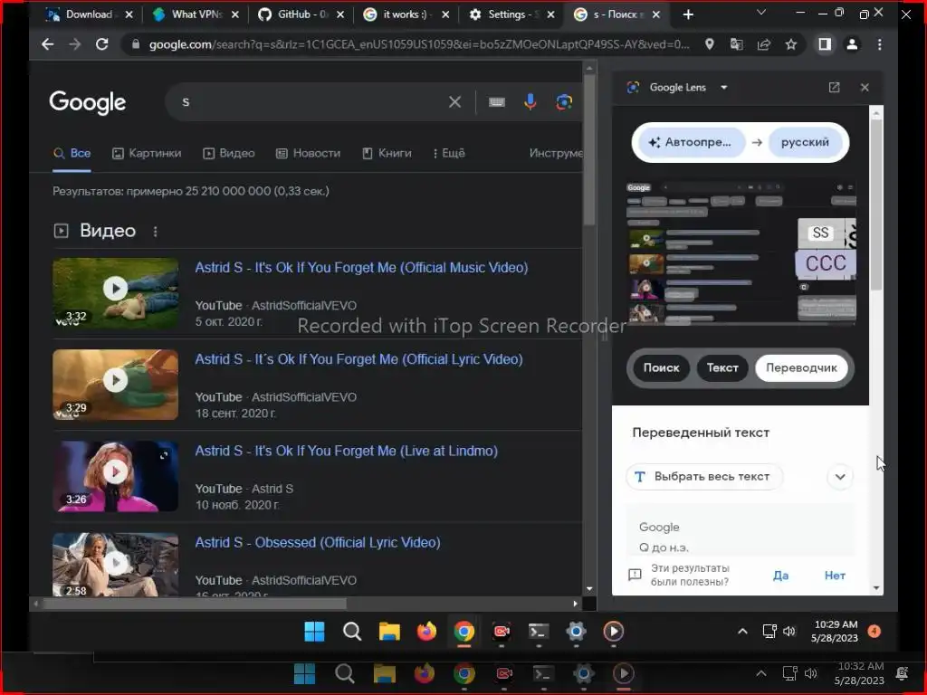The width and height of the screenshot is (927, 695).
Task: Open the feedback report icon
Action: [x=635, y=575]
